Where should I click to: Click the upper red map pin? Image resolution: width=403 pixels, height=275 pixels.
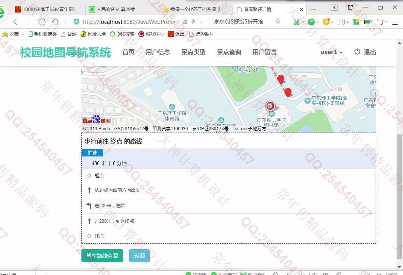(281, 80)
